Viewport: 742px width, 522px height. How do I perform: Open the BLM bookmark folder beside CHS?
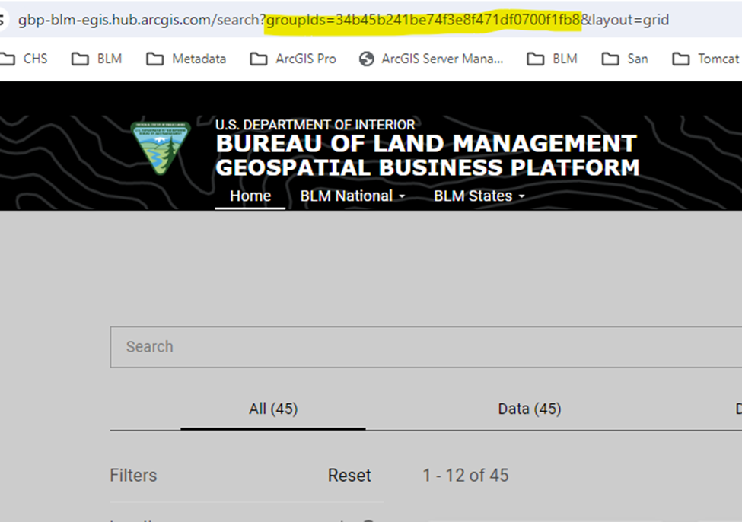click(97, 59)
